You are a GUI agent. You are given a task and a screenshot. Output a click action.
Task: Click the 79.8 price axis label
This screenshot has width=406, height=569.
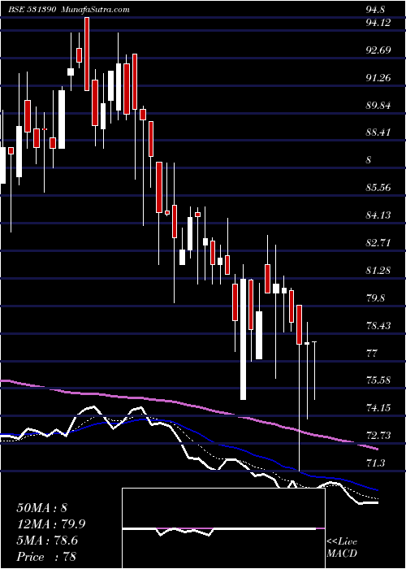(x=377, y=298)
